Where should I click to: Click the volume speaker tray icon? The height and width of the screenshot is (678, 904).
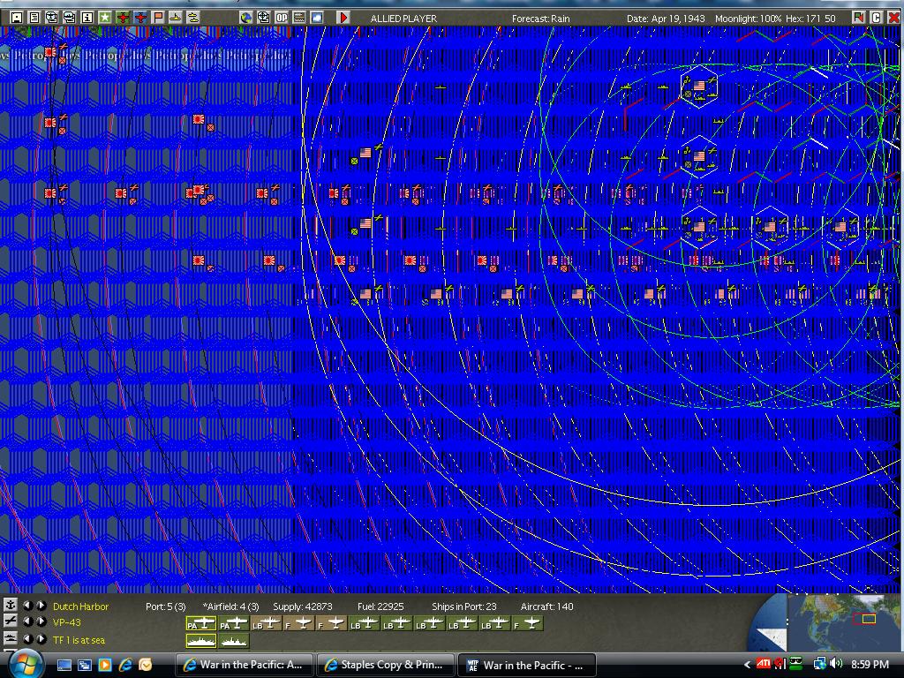click(x=837, y=664)
